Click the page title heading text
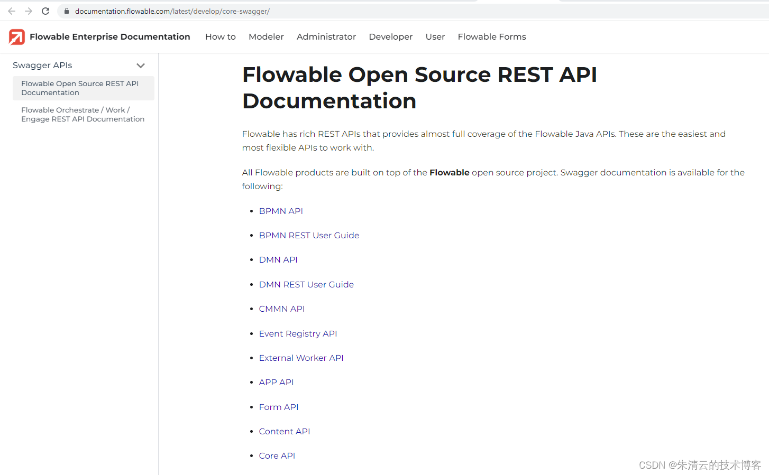Viewport: 769px width, 475px height. tap(419, 88)
